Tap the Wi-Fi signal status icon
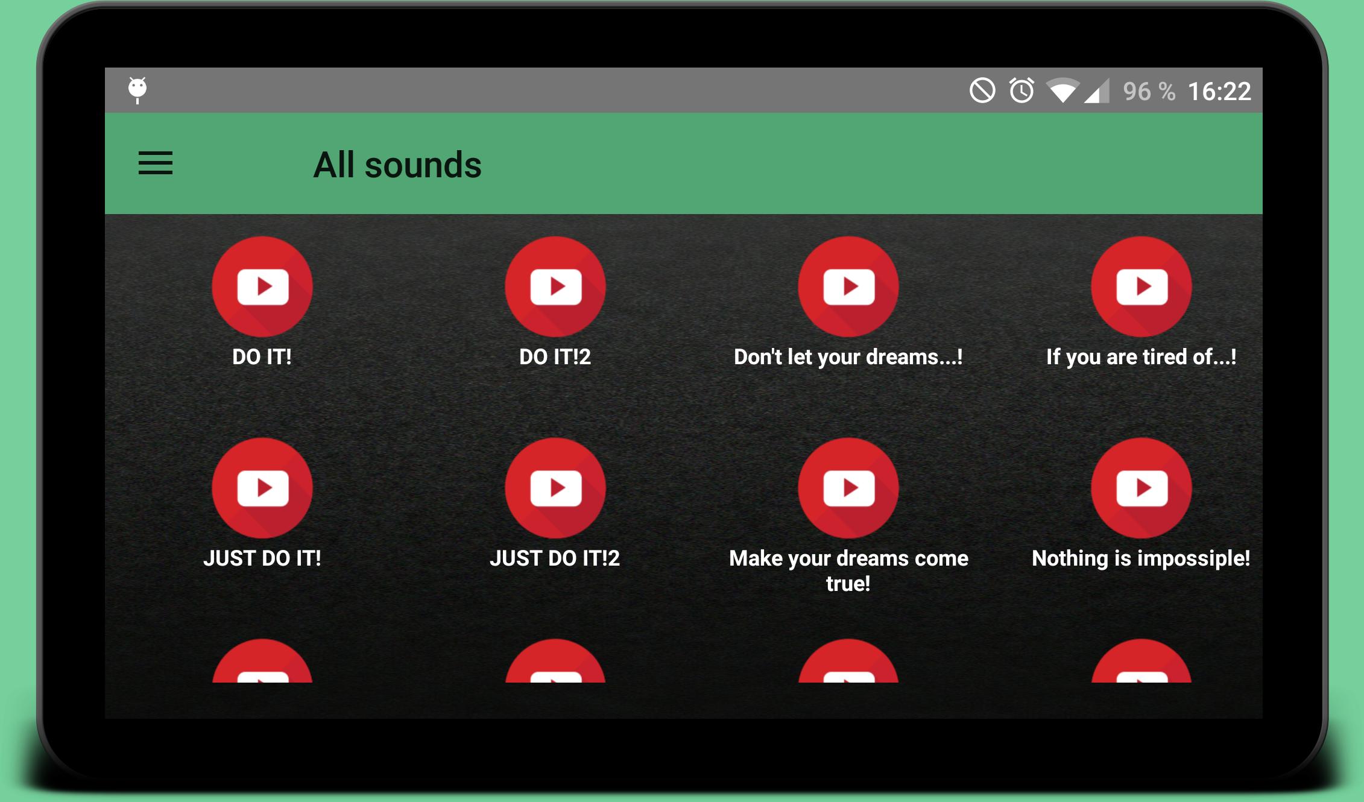This screenshot has height=802, width=1364. 1062,91
